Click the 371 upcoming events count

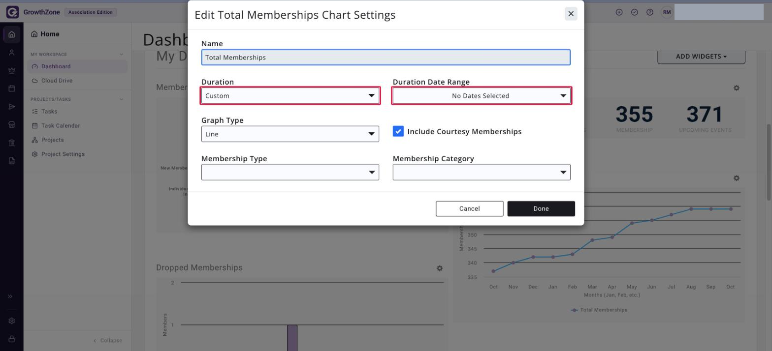(x=705, y=115)
